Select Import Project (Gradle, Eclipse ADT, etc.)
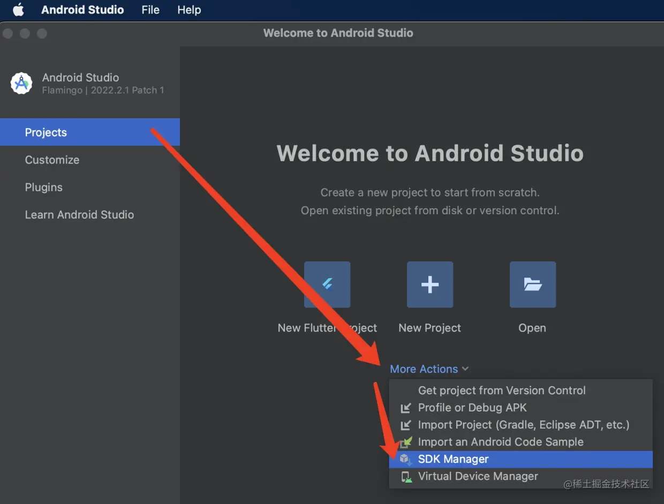The width and height of the screenshot is (664, 504). (520, 425)
